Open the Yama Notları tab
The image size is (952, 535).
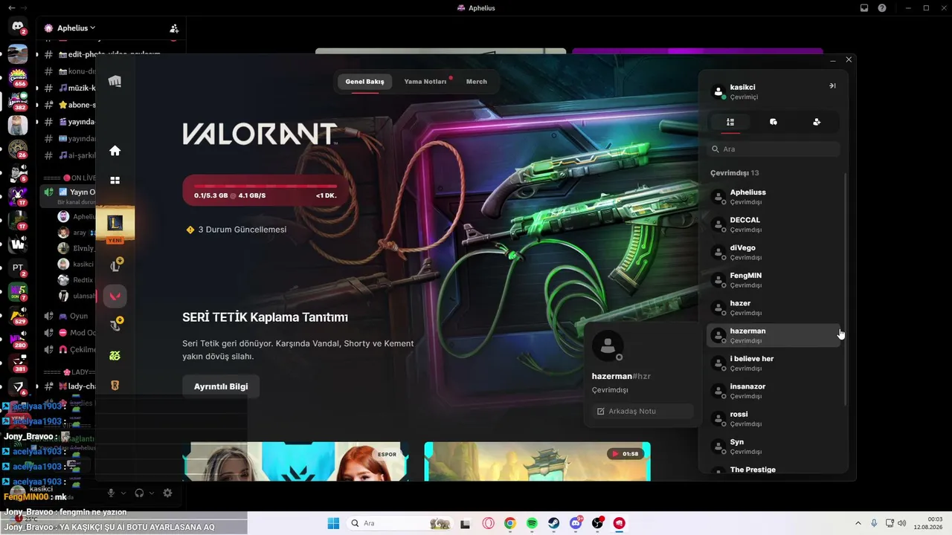[425, 81]
